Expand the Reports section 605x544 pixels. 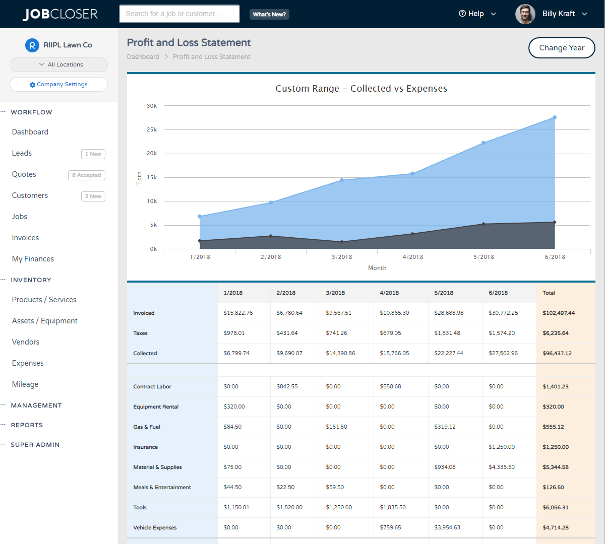(x=27, y=425)
